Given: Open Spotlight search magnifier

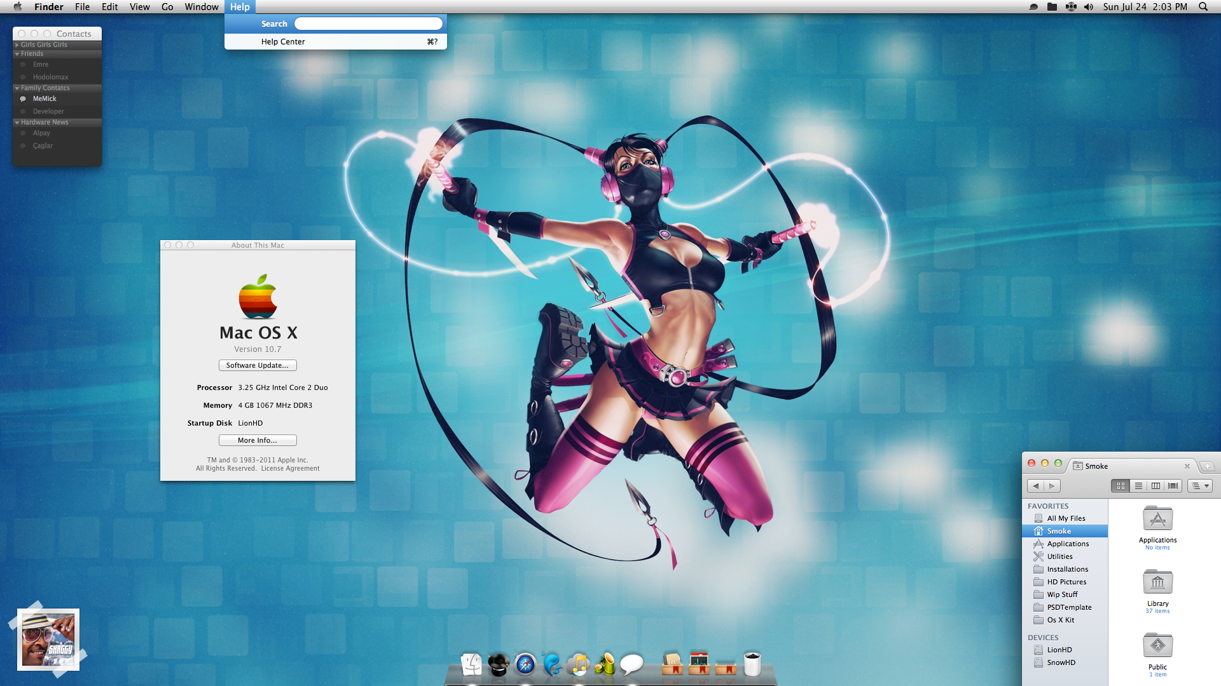Looking at the screenshot, I should (1203, 7).
